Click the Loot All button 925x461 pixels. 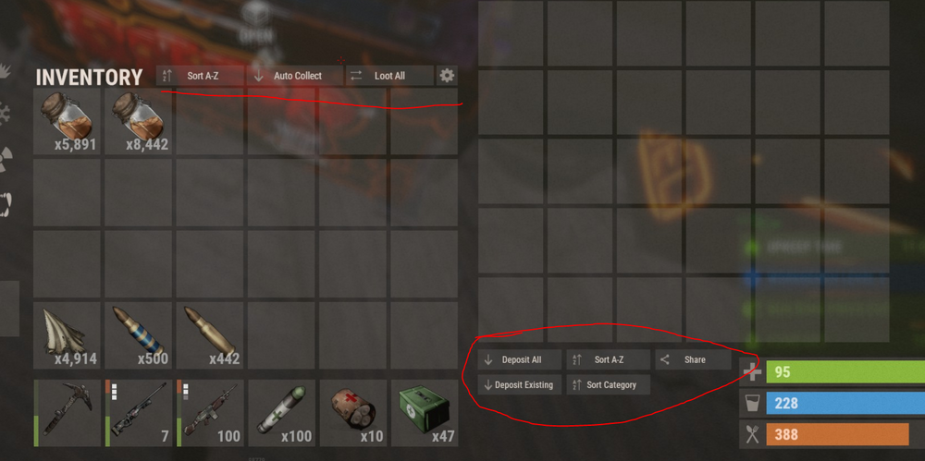[389, 76]
